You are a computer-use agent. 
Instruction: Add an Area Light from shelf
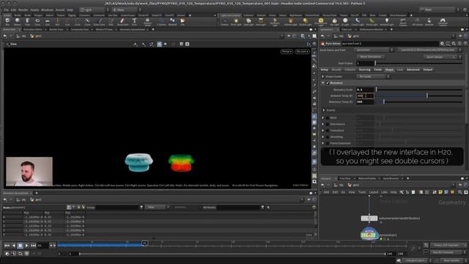click(261, 21)
